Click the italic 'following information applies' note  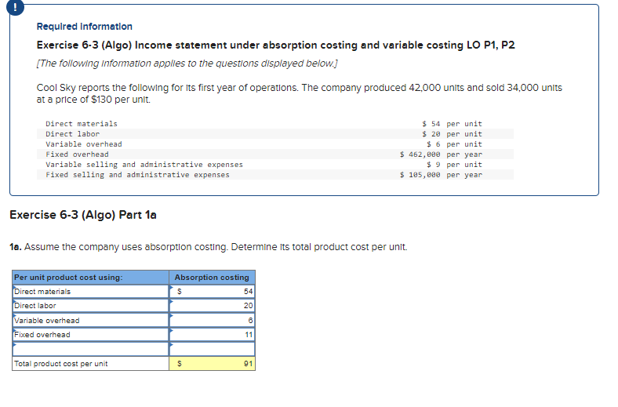tap(187, 64)
